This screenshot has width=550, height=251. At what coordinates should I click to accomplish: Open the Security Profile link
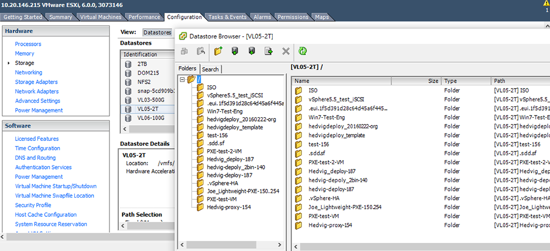click(33, 205)
